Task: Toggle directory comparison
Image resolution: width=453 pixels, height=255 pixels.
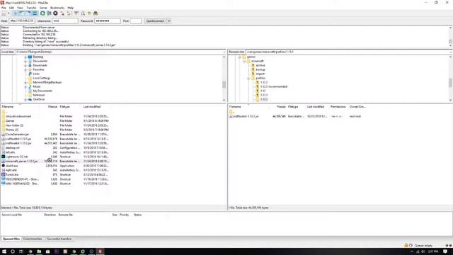Action: [x=83, y=13]
